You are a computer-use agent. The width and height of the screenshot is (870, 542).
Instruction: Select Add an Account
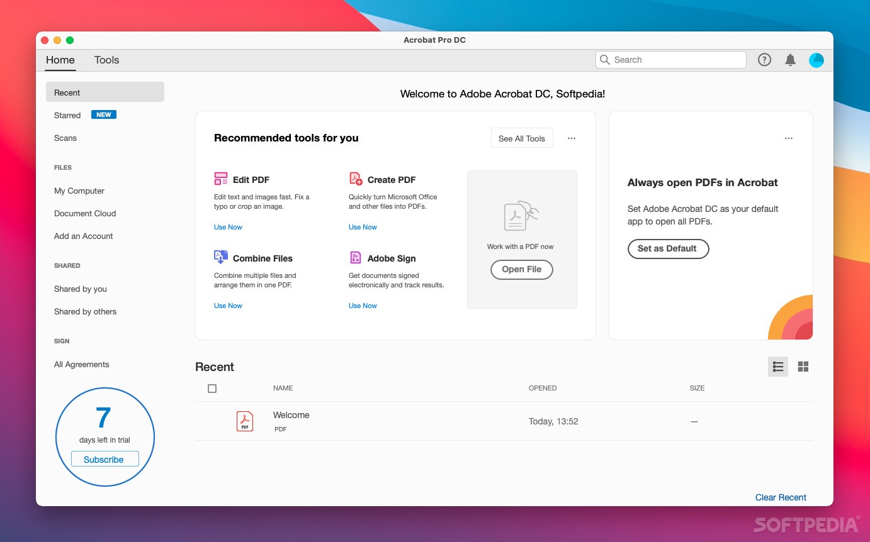[84, 236]
